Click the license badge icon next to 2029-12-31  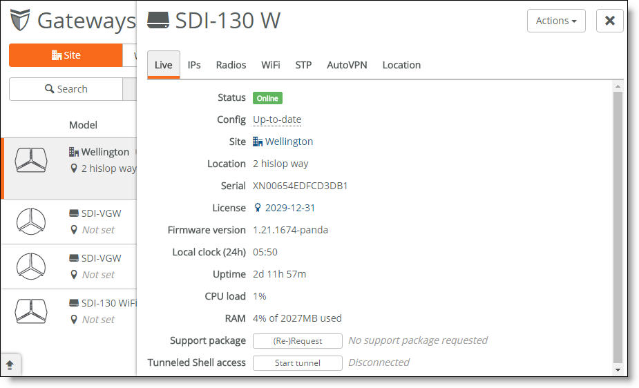click(258, 208)
